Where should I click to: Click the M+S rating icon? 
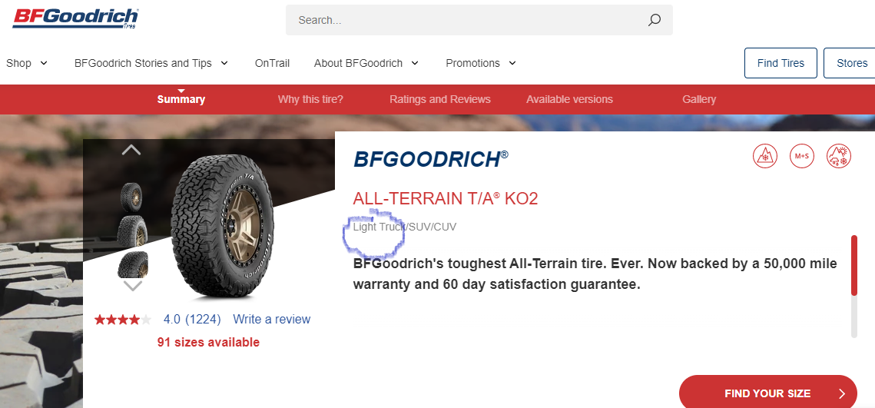coord(802,156)
